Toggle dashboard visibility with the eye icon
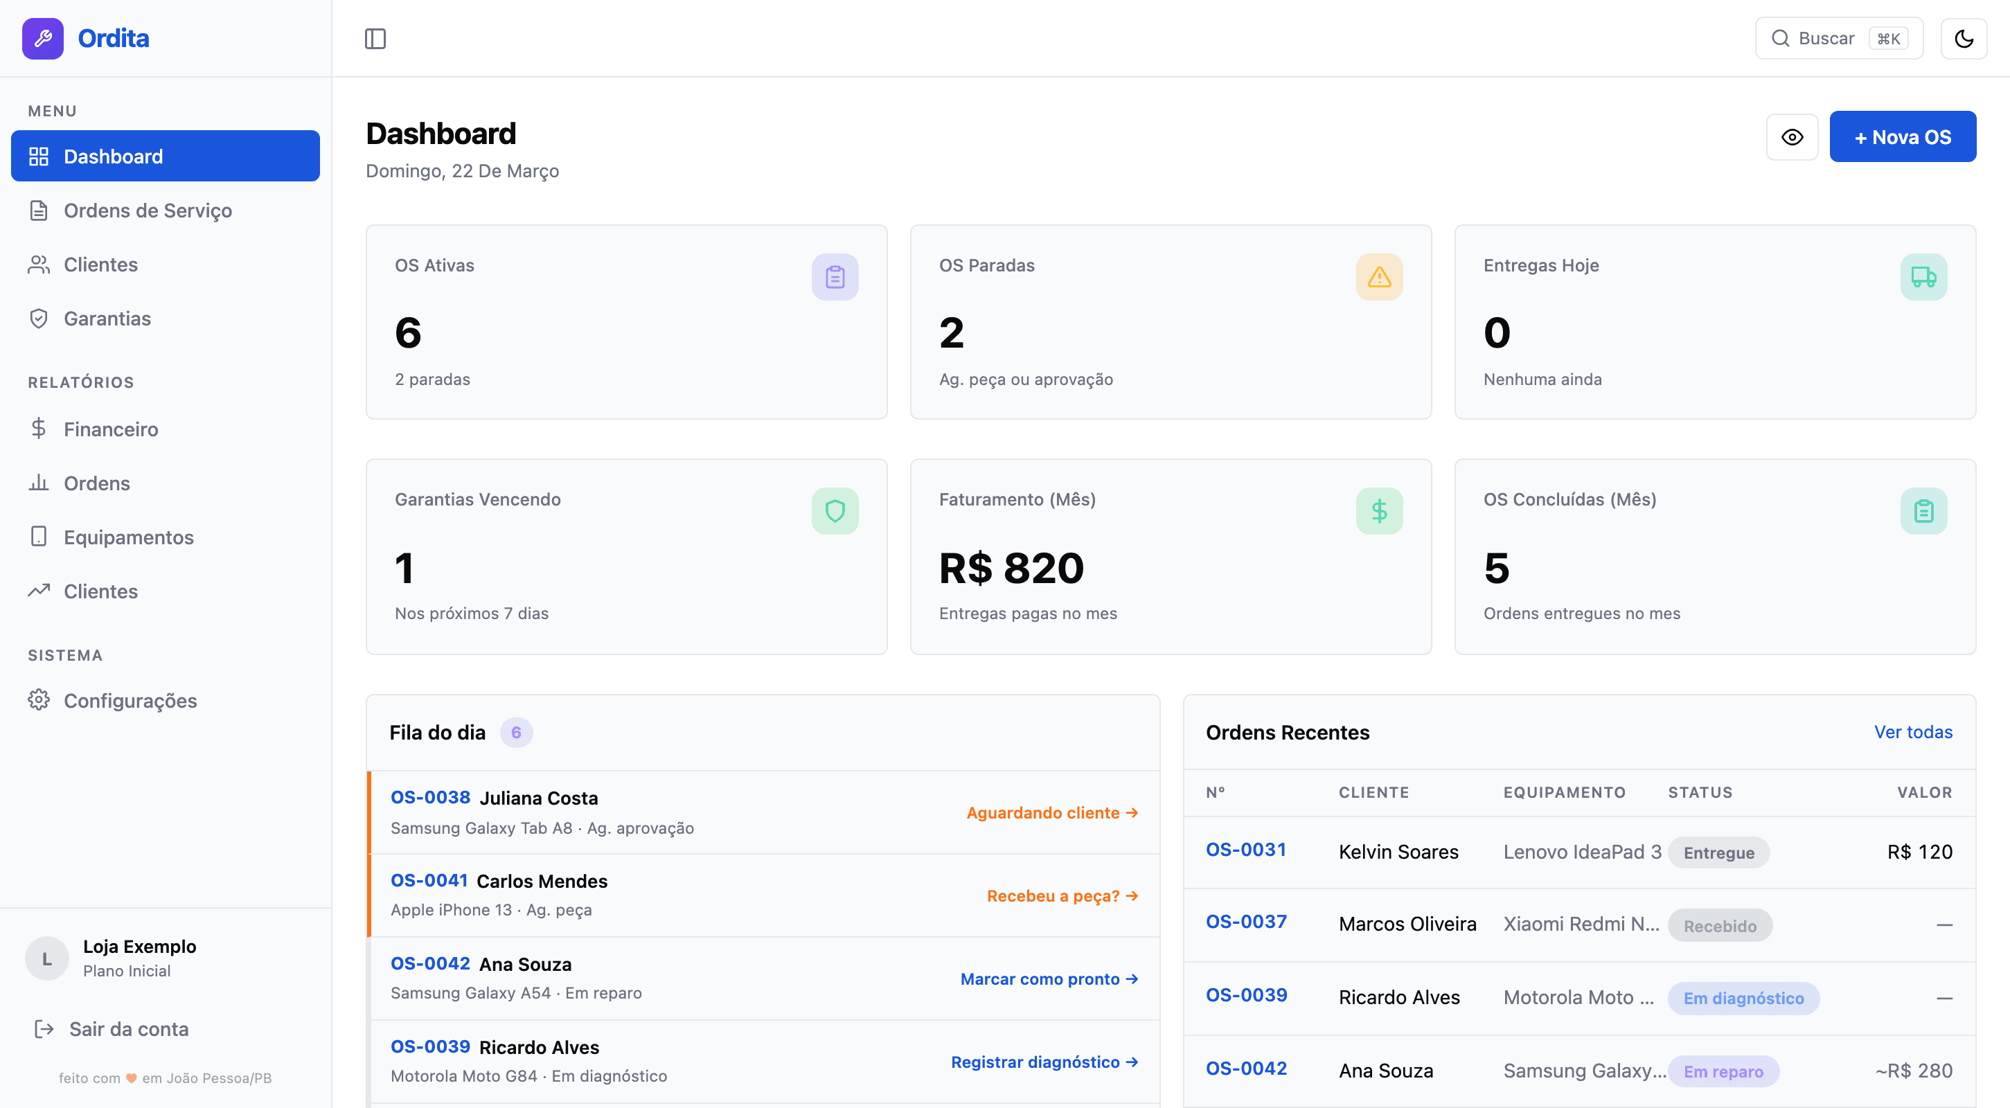Screen dimensions: 2010x1108 point(1793,136)
